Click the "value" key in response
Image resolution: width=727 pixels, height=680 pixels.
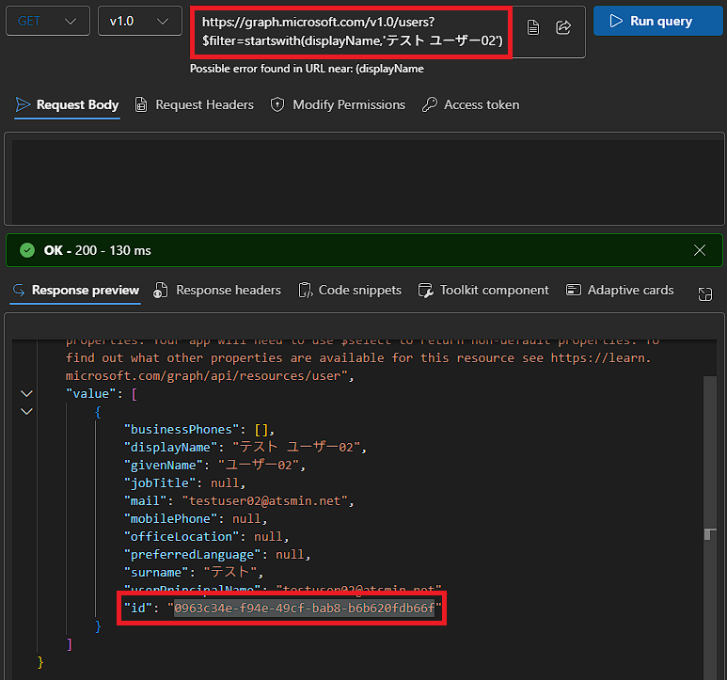click(x=90, y=393)
